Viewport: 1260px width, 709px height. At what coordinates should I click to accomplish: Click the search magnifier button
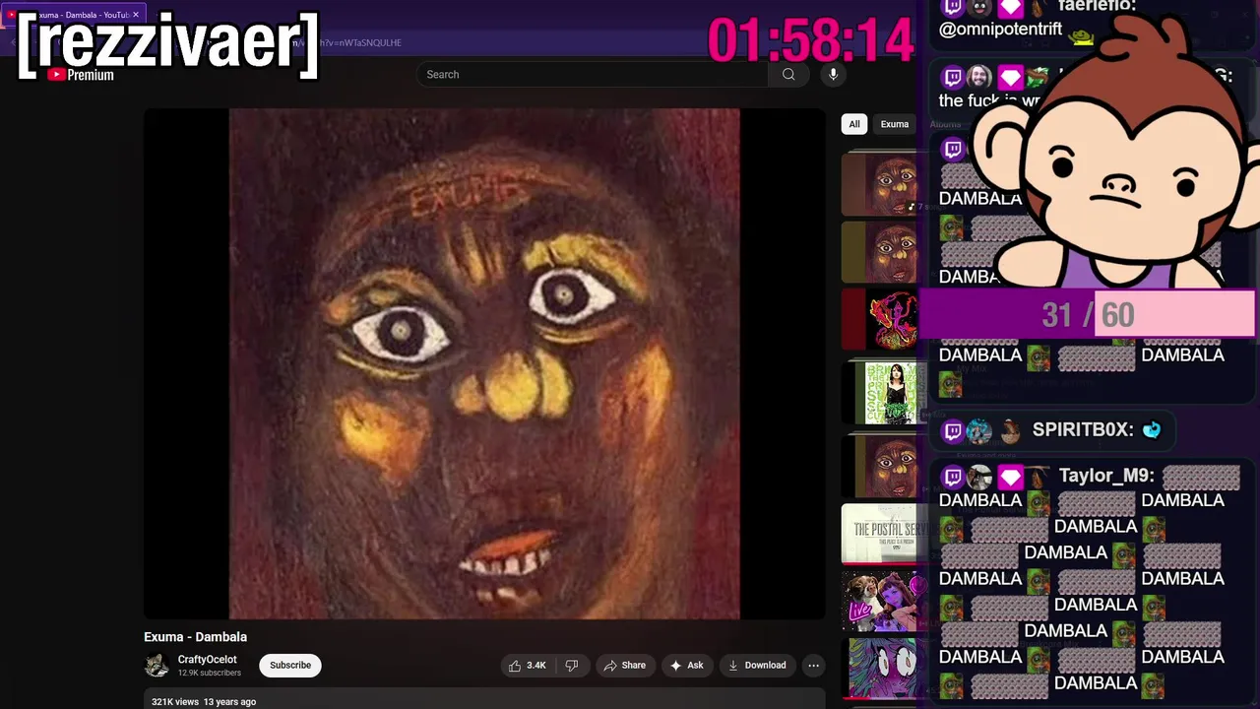[x=788, y=74]
